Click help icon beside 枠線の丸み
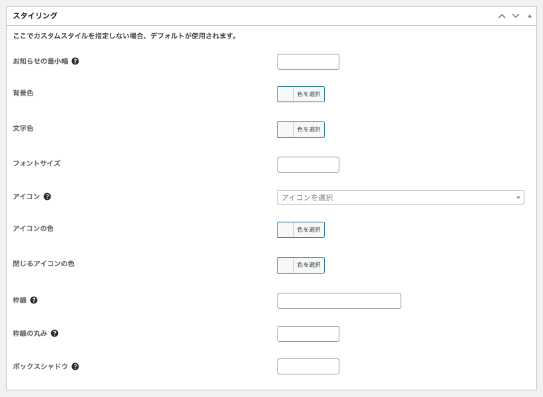 (x=55, y=333)
